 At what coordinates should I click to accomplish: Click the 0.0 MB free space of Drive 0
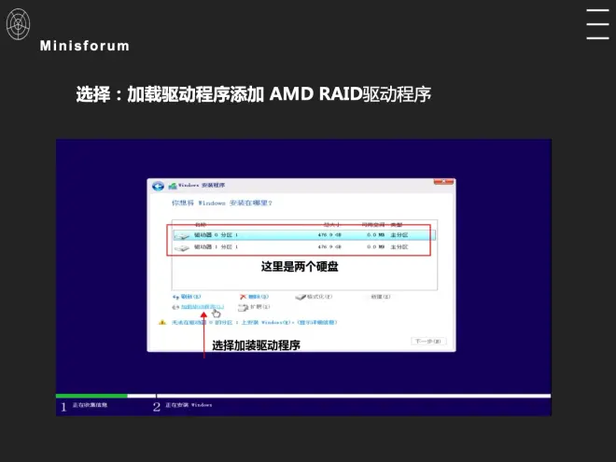pos(375,235)
